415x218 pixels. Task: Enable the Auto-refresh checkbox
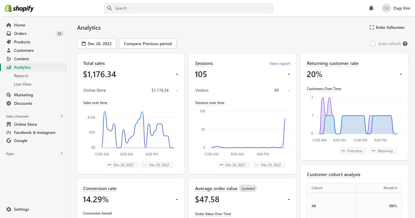[373, 44]
